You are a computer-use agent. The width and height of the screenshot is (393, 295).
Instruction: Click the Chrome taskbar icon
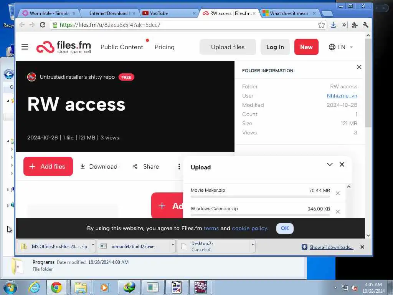tap(56, 287)
